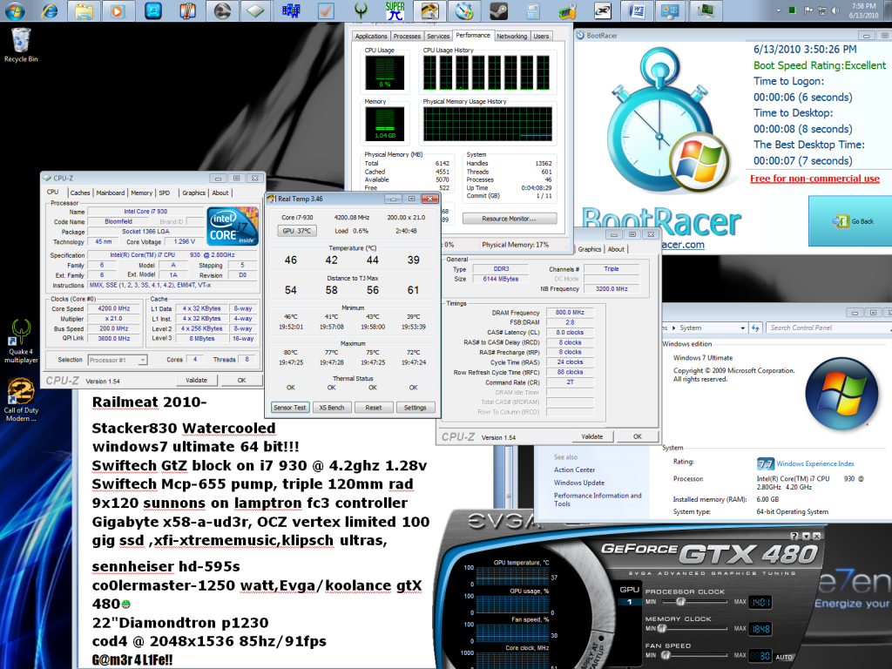The height and width of the screenshot is (669, 892).
Task: Toggle AUTO fan speed in EVGA Precision
Action: pos(784,657)
